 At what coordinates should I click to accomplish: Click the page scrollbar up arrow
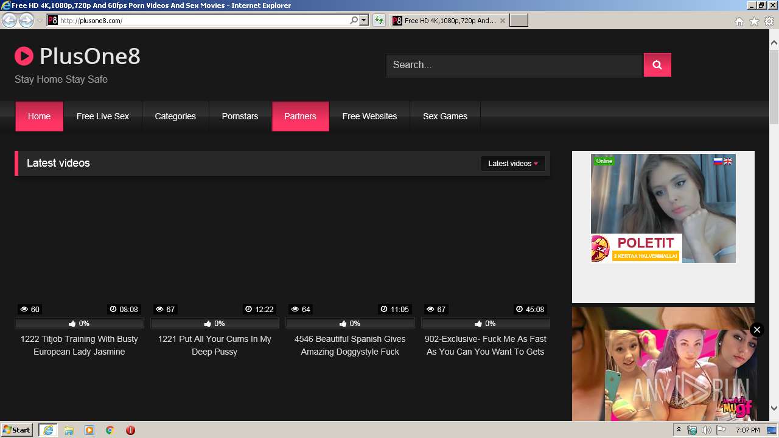tap(774, 43)
